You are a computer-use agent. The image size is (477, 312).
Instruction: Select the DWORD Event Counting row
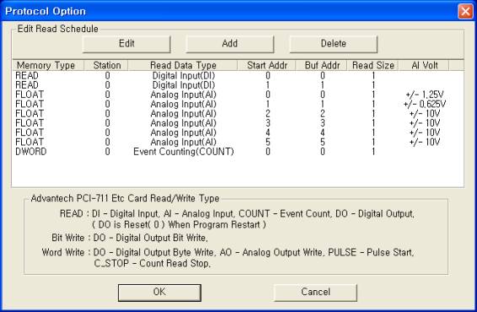click(238, 152)
